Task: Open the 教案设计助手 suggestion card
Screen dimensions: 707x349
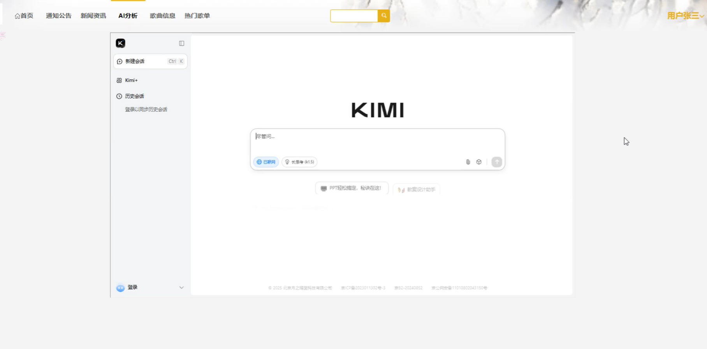Action: pos(417,190)
